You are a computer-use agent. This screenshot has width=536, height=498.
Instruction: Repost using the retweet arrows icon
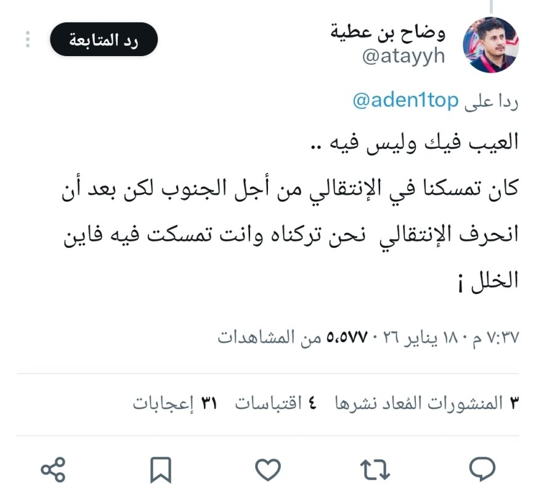click(375, 470)
